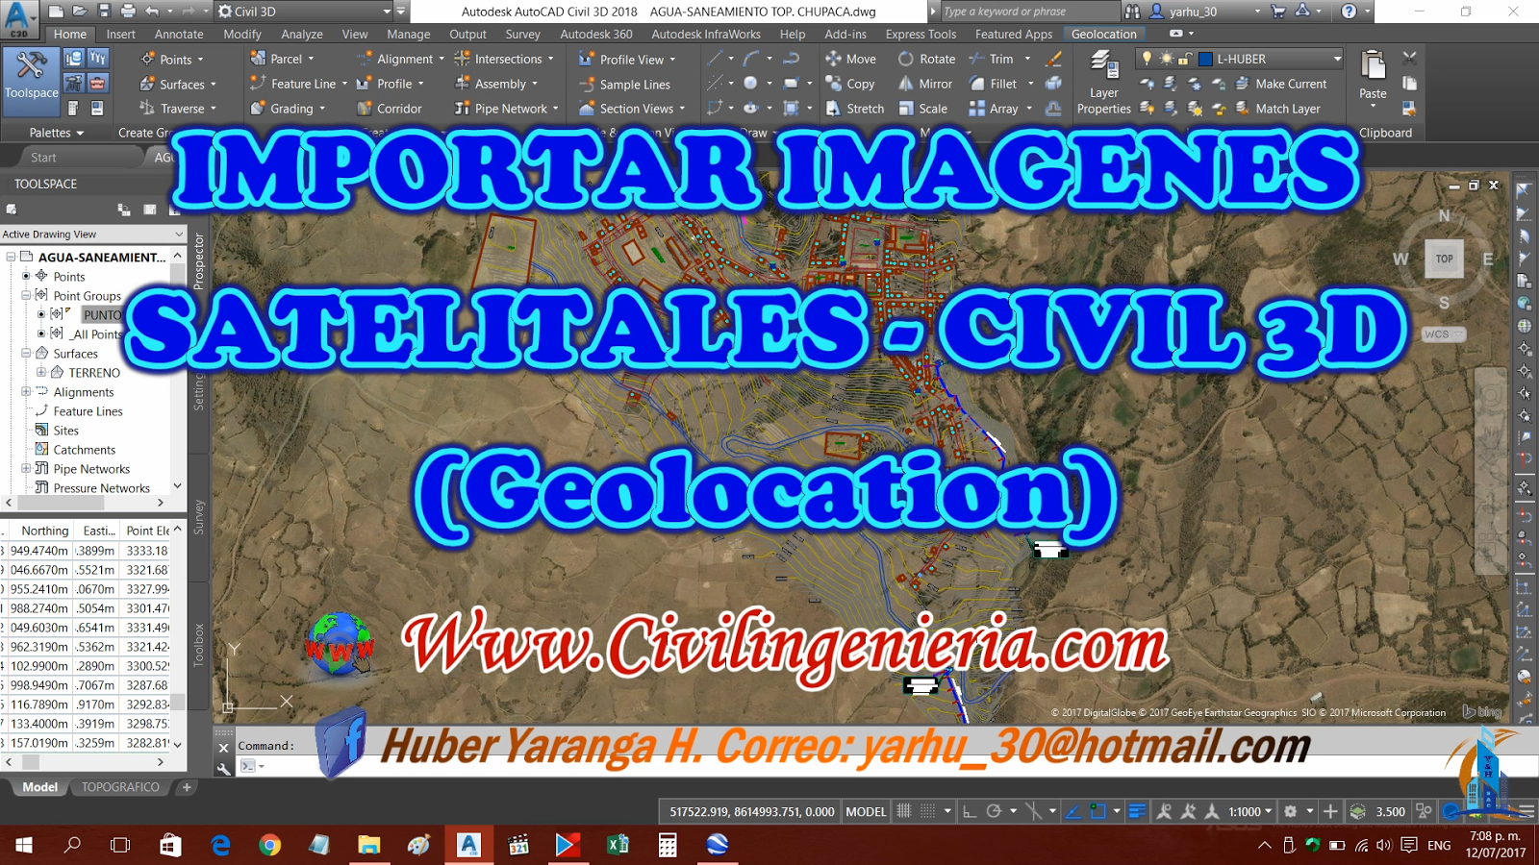Open the Help question mark icon
This screenshot has height=865, width=1539.
1349,12
